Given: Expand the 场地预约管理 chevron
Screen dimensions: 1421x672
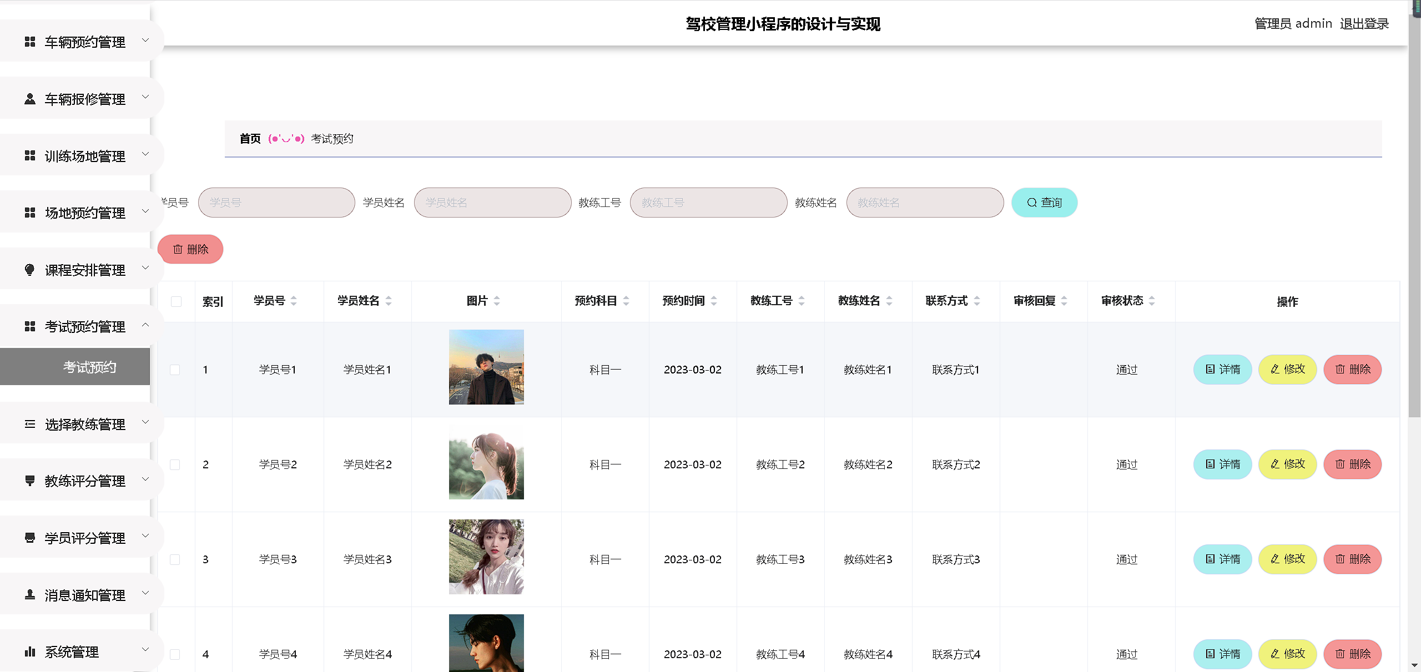Looking at the screenshot, I should coord(145,211).
